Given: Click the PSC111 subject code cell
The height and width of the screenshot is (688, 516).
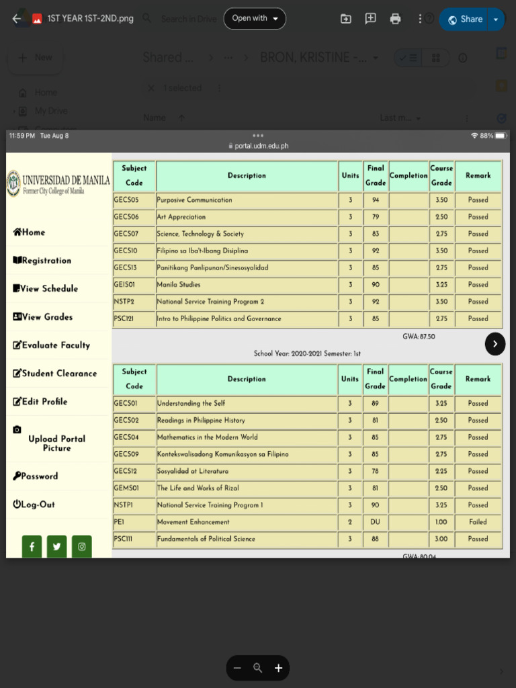Looking at the screenshot, I should [x=134, y=539].
